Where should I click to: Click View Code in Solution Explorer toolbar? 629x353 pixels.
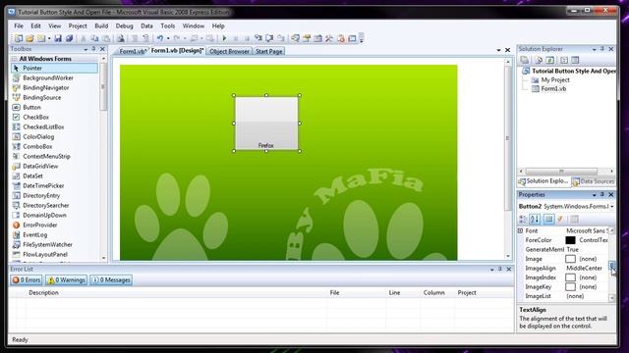tap(564, 60)
